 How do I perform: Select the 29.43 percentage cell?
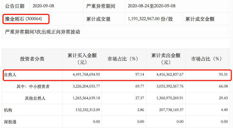pyautogui.click(x=223, y=98)
